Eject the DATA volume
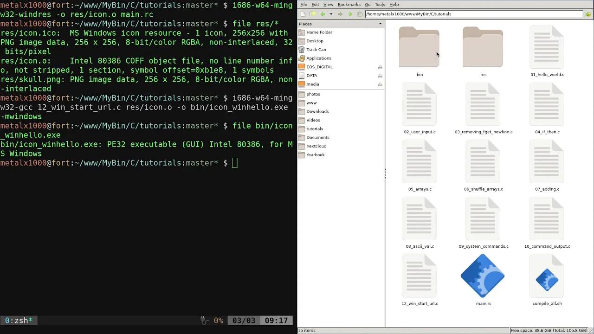This screenshot has width=594, height=334. point(380,76)
